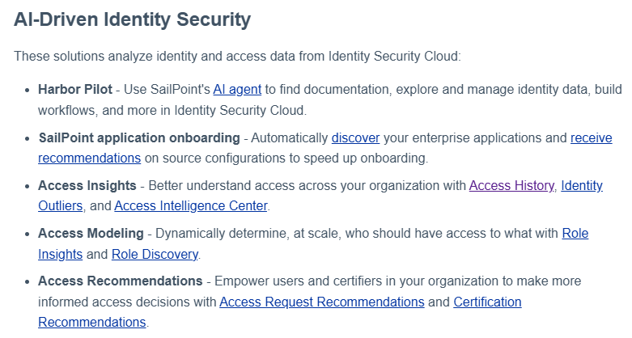632x338 pixels.
Task: Open the Role Insights link
Action: 575,233
